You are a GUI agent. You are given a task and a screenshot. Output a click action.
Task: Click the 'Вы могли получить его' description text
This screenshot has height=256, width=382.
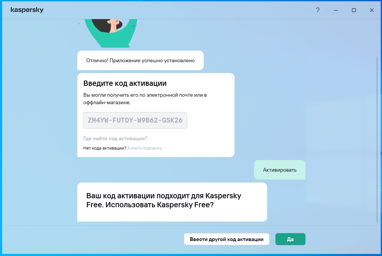[145, 99]
